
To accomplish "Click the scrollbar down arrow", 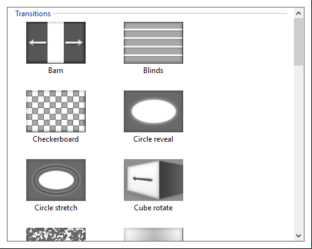I will click(298, 236).
